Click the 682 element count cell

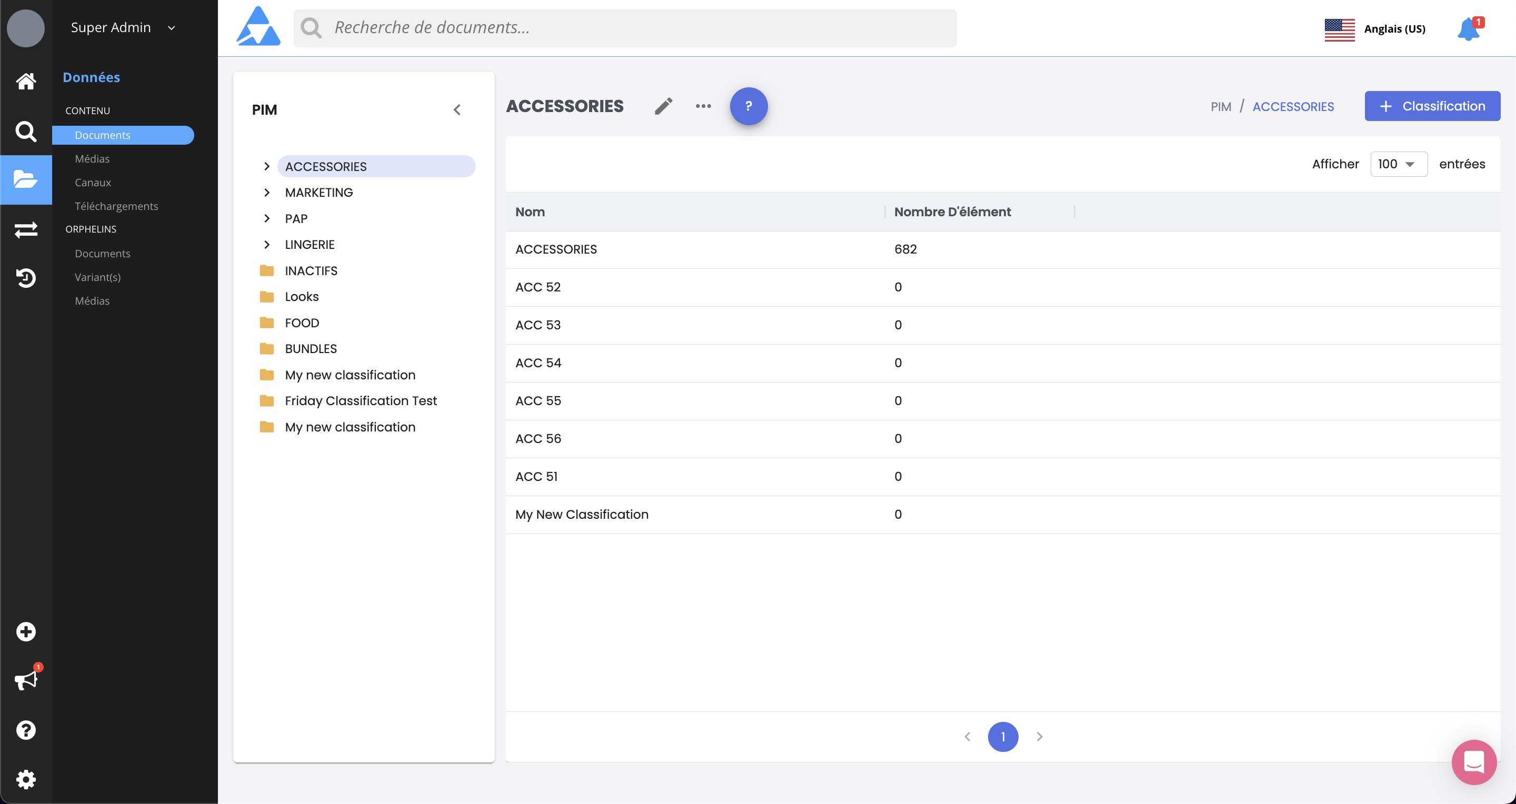click(905, 249)
